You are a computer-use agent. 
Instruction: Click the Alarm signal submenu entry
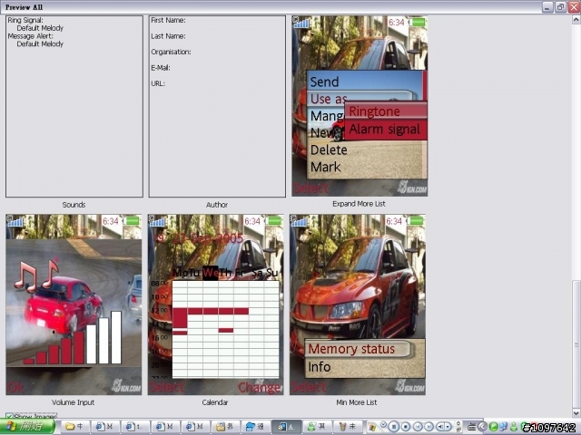pyautogui.click(x=385, y=130)
